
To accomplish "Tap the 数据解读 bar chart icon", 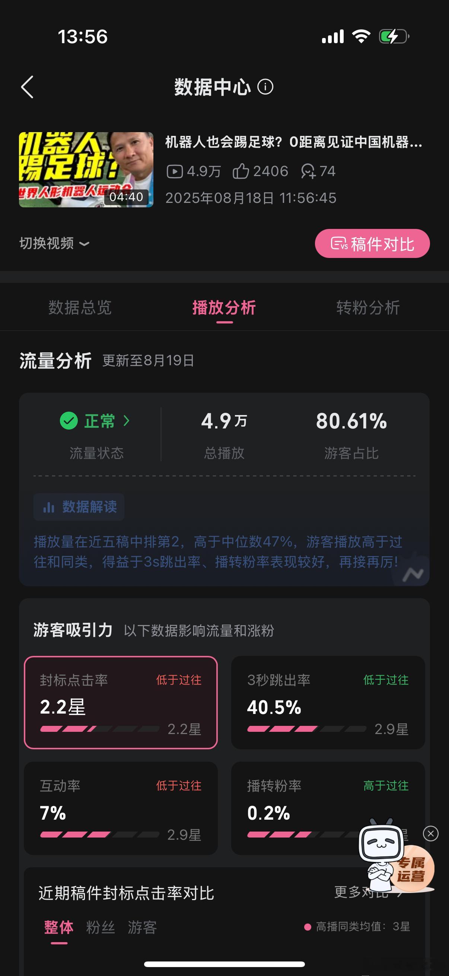I will click(48, 507).
